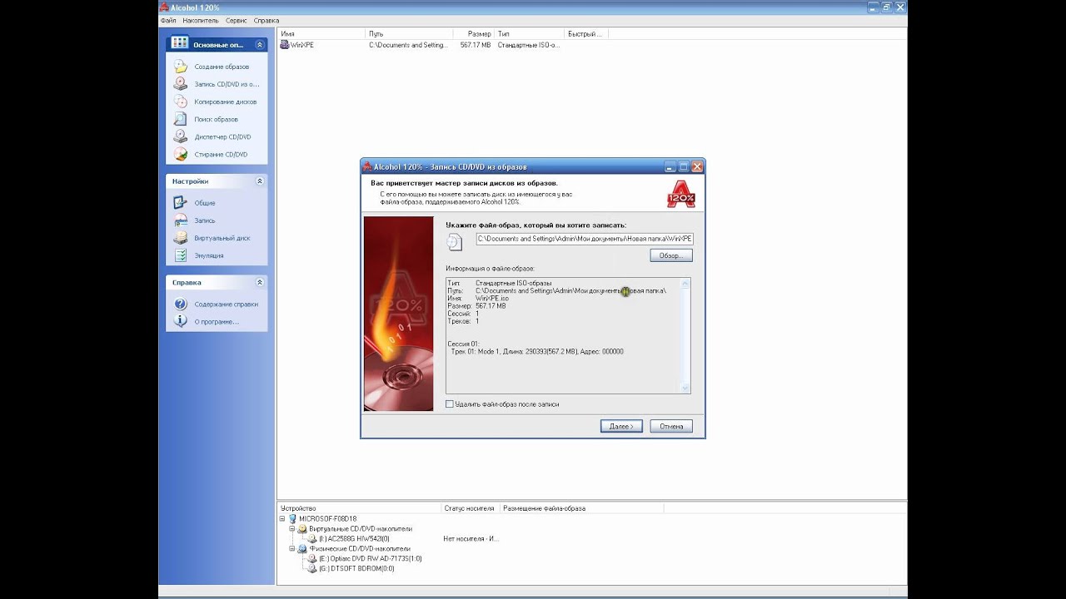This screenshot has width=1066, height=599.
Task: Click the О программе info icon
Action: [x=181, y=321]
